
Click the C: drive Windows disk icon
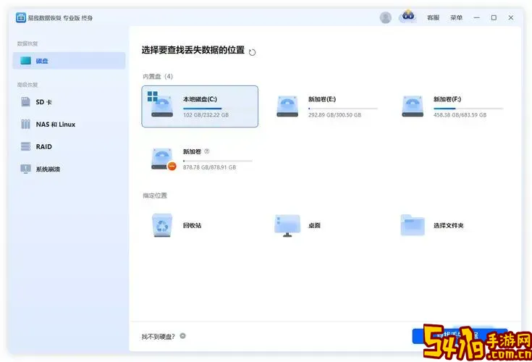click(x=161, y=105)
